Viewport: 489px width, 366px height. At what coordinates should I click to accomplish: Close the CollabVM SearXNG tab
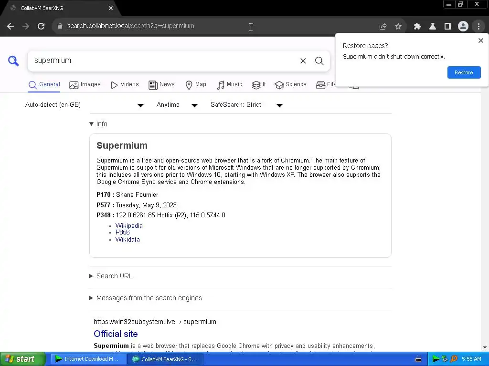click(x=111, y=8)
